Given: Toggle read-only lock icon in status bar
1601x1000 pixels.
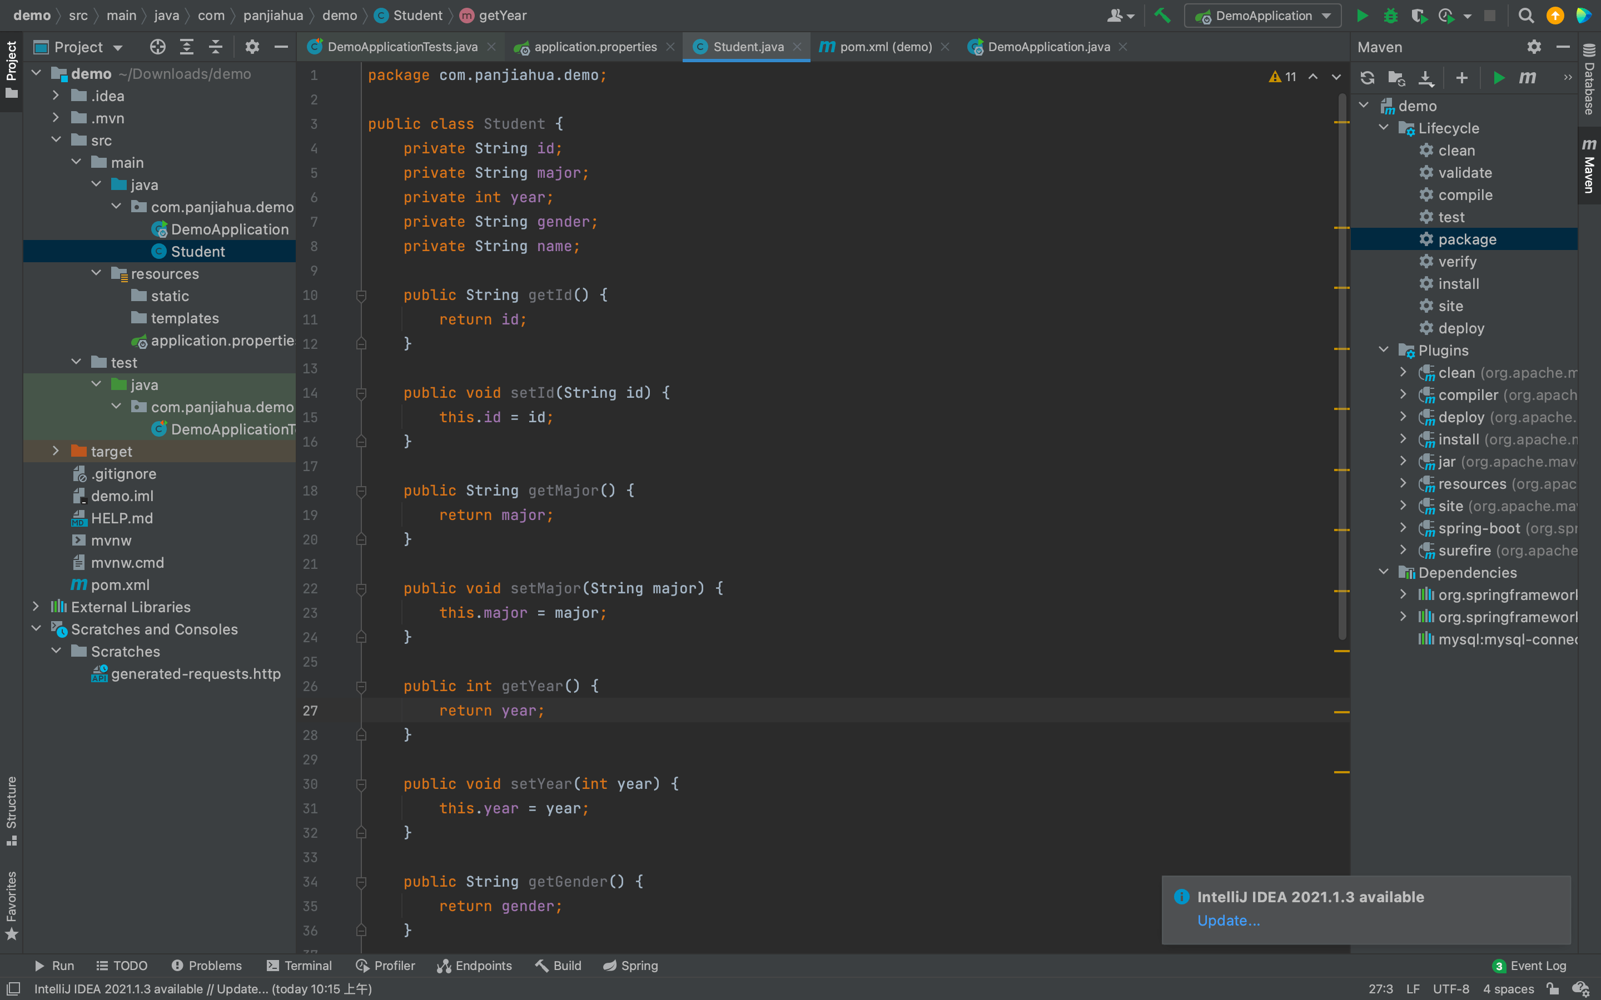Looking at the screenshot, I should [x=1552, y=989].
